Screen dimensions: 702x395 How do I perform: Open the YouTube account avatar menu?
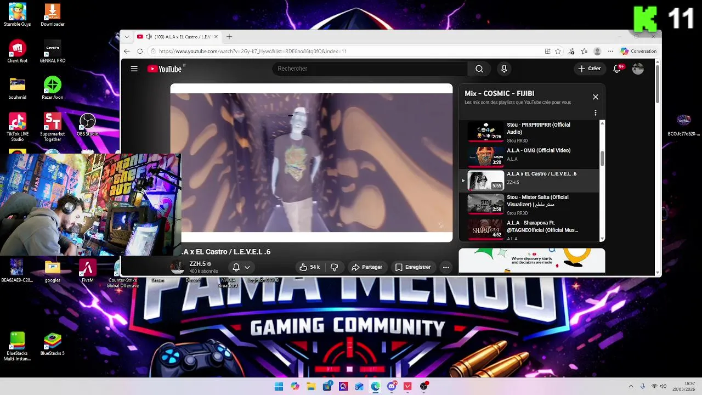pos(638,69)
